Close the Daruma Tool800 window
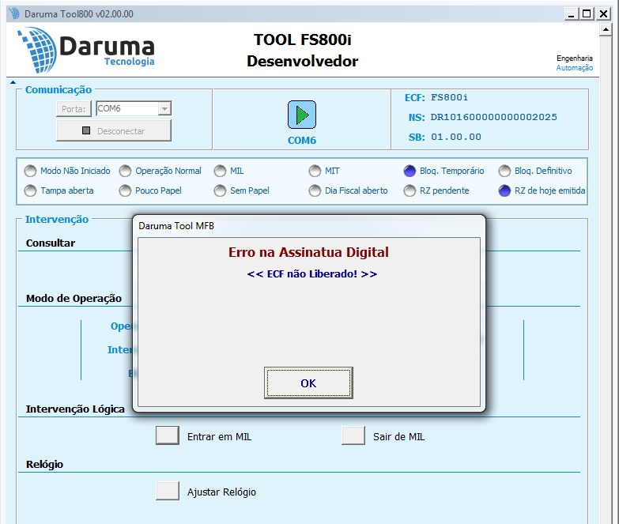 604,14
